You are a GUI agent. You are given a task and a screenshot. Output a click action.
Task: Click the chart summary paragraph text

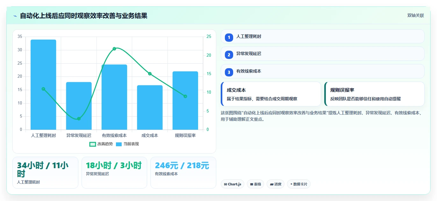pyautogui.click(x=321, y=116)
